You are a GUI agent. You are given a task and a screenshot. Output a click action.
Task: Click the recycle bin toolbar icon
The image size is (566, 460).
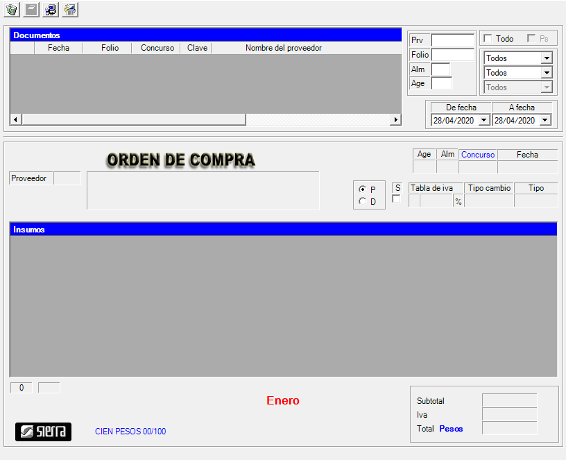pos(12,10)
